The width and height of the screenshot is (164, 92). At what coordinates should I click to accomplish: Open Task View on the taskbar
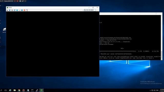click(6, 90)
